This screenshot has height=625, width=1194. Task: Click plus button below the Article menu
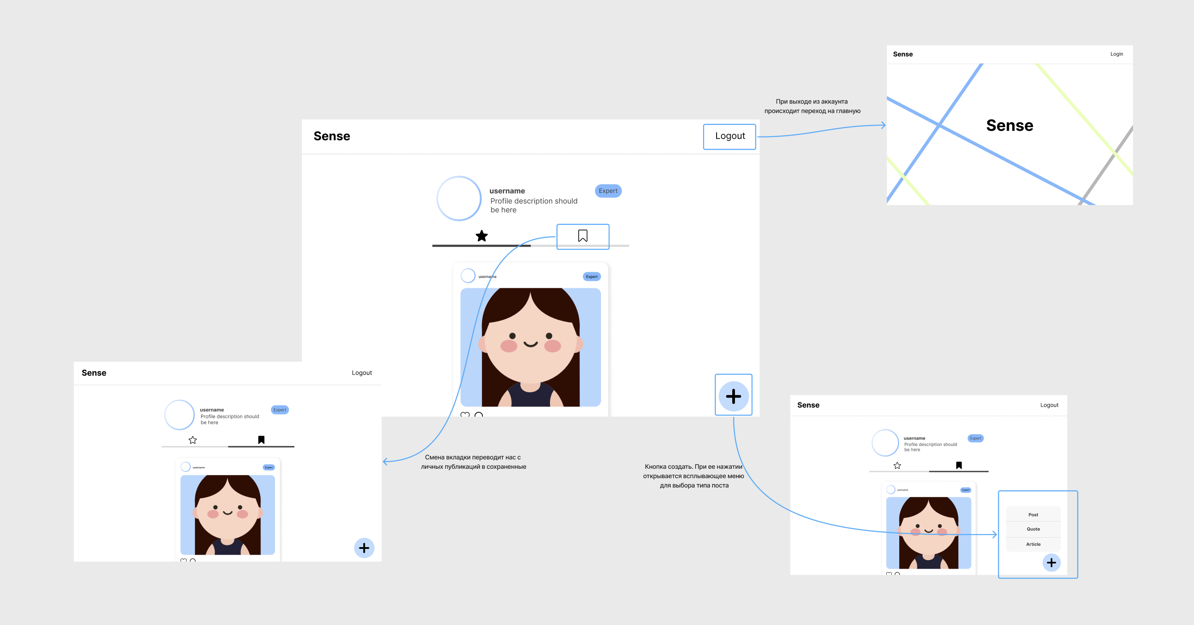pyautogui.click(x=1051, y=562)
